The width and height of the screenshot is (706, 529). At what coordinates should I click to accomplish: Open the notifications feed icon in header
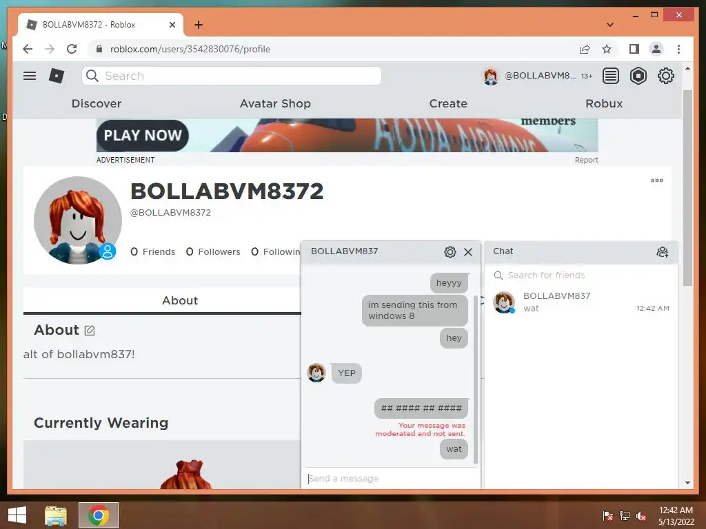(x=611, y=76)
